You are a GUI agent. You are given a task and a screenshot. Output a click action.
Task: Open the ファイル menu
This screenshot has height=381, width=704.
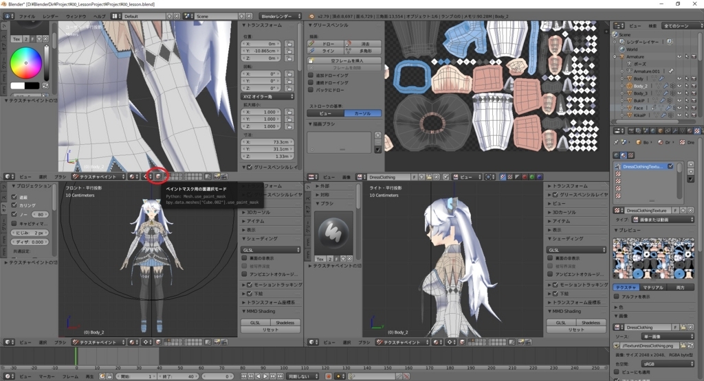coord(27,16)
